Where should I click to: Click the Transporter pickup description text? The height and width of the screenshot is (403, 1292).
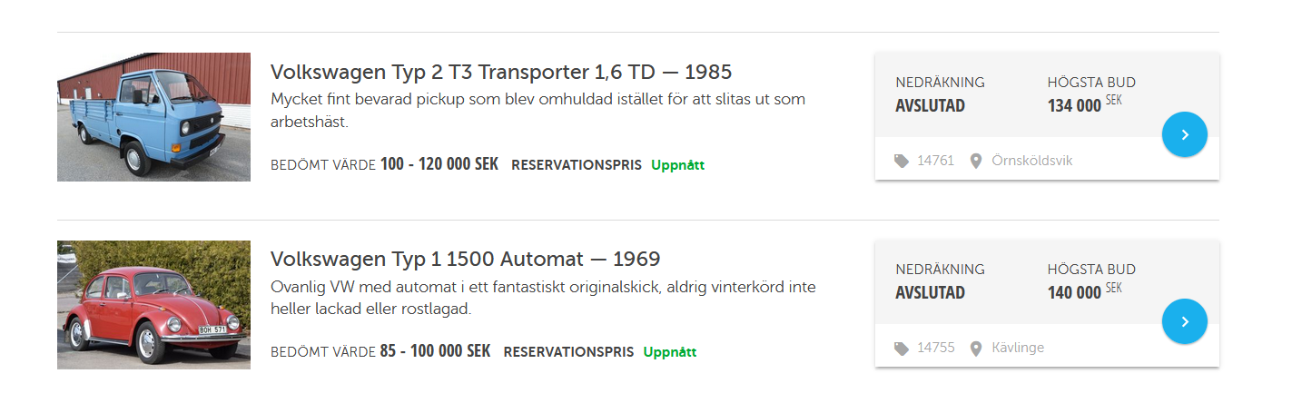[x=538, y=109]
